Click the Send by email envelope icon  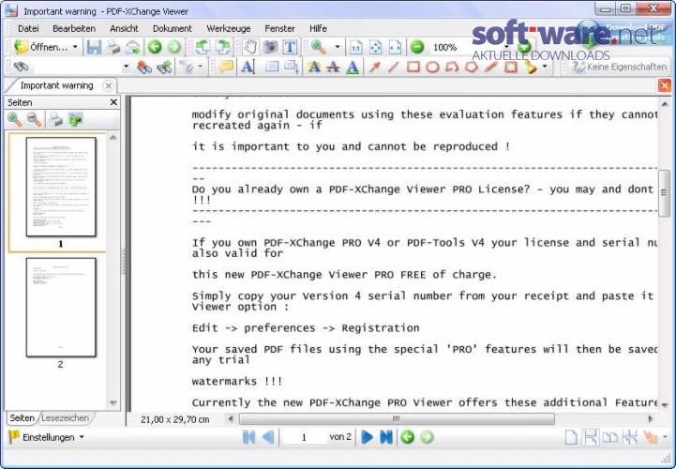point(133,47)
